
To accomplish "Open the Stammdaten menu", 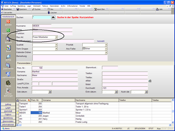I will tap(54, 6).
